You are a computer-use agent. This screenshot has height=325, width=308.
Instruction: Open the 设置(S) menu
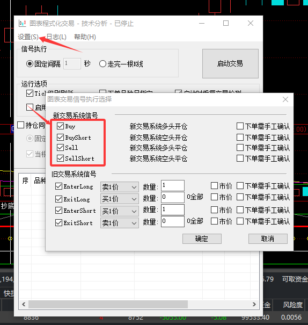(28, 37)
